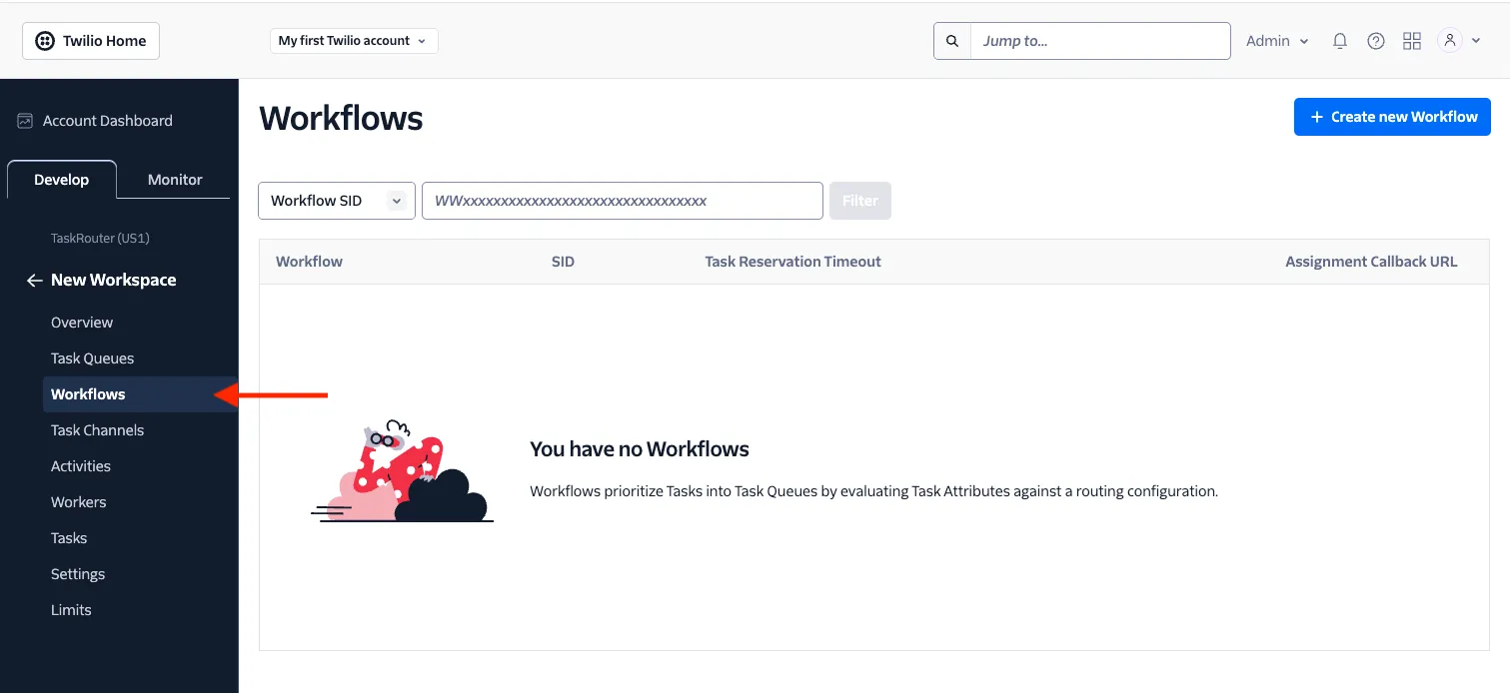Click the Assignment Callback URL column header
1510x693 pixels.
point(1371,262)
